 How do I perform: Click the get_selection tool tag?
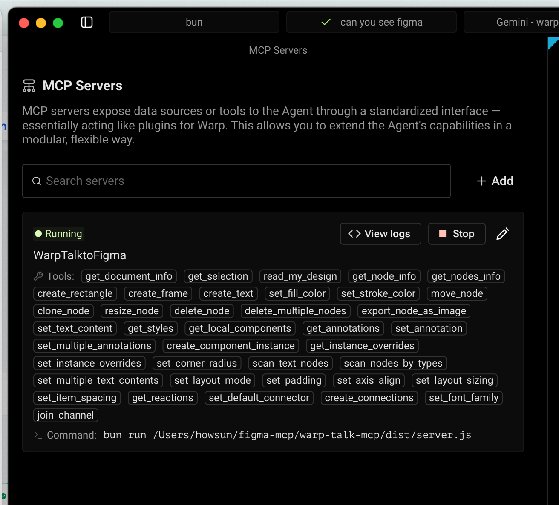[218, 276]
